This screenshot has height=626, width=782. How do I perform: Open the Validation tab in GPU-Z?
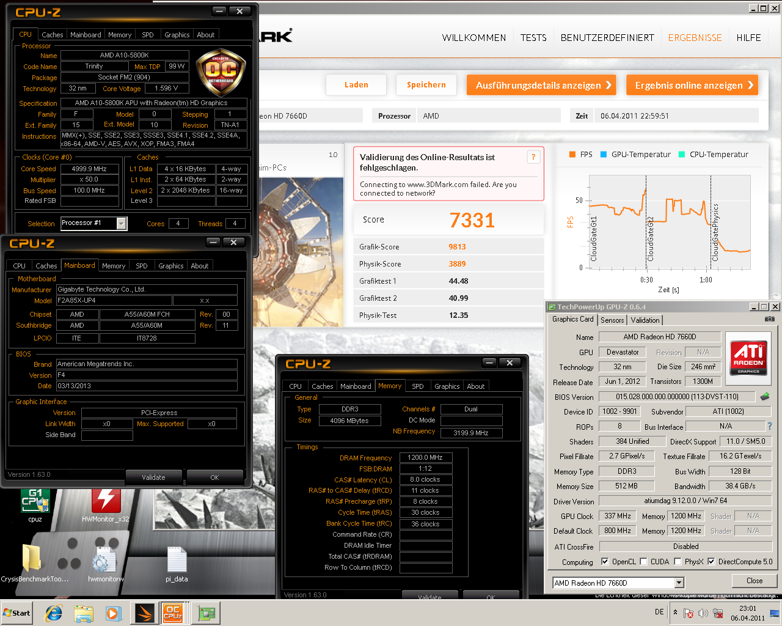pyautogui.click(x=645, y=320)
